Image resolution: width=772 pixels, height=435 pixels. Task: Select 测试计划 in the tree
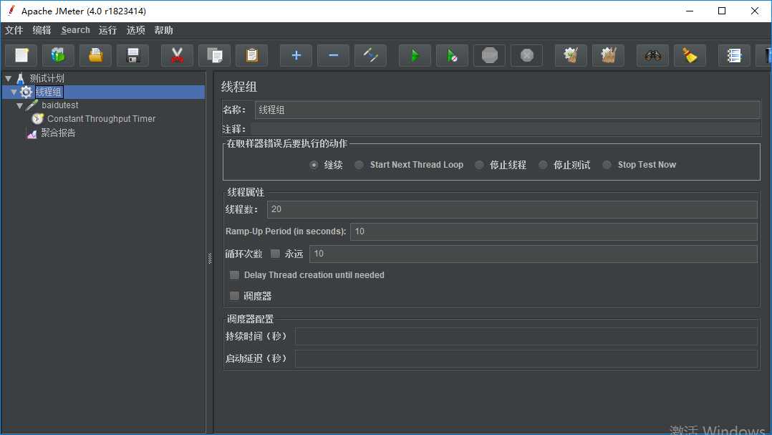point(47,78)
